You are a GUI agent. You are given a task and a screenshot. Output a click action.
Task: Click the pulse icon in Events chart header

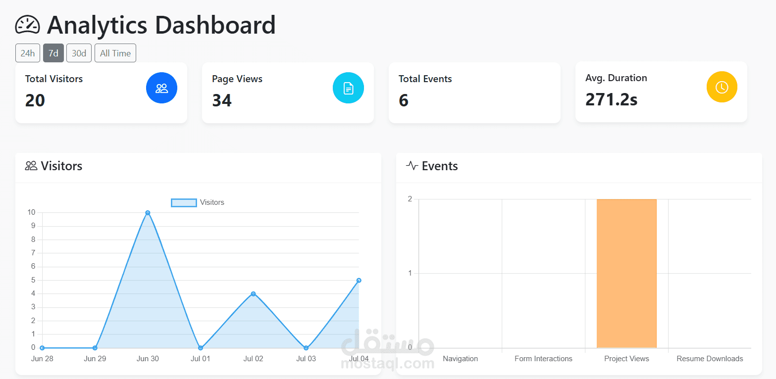pos(412,166)
